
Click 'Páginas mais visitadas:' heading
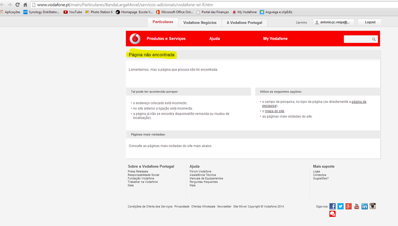tap(148, 134)
